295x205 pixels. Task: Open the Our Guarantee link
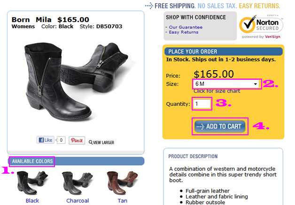click(x=186, y=27)
